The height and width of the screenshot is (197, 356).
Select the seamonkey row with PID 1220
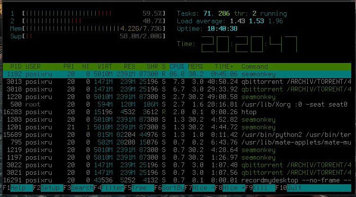177,97
